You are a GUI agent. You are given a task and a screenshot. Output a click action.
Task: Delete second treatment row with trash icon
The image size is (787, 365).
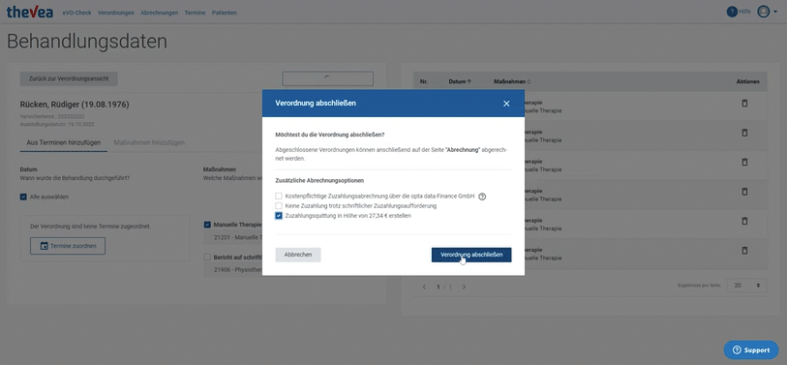click(x=744, y=133)
